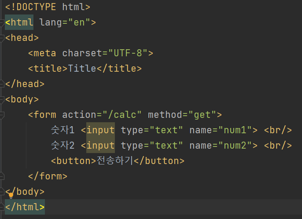Click type="text" on the num2 line
The height and width of the screenshot is (219, 302).
pos(152,146)
